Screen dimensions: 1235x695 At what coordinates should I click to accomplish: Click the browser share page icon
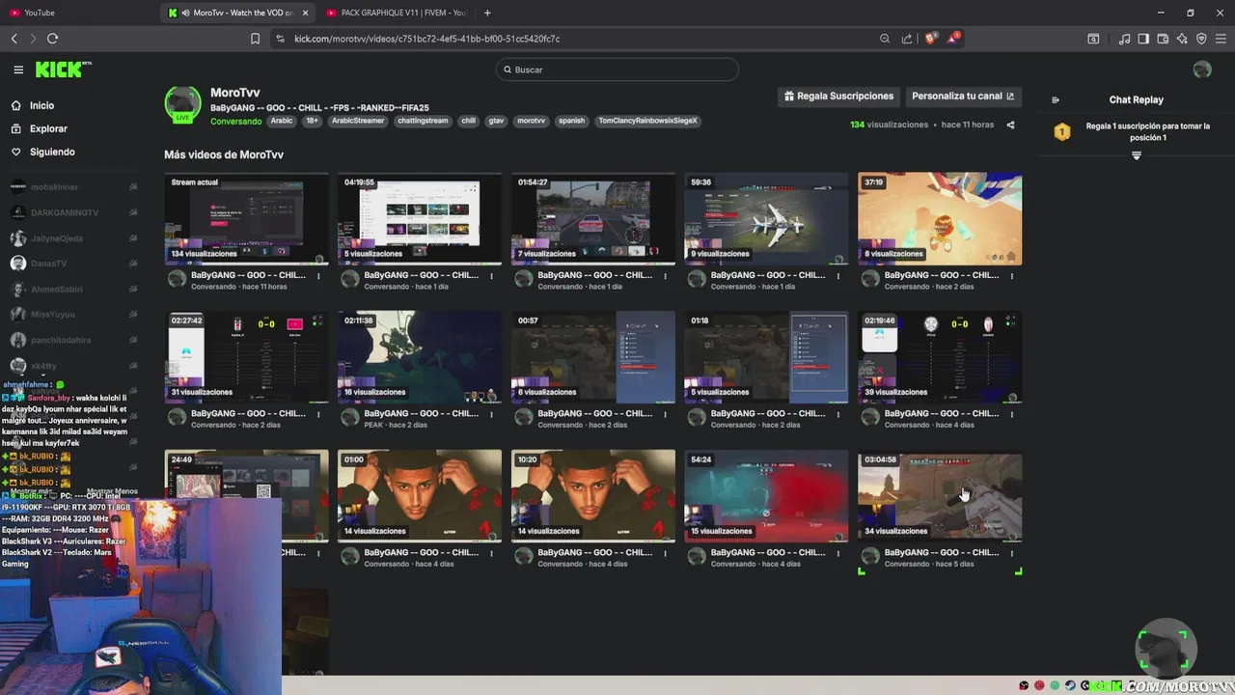907,39
